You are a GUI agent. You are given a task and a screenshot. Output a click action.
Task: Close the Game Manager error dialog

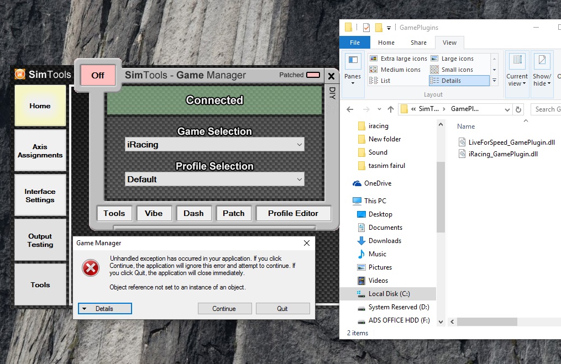[x=307, y=243]
